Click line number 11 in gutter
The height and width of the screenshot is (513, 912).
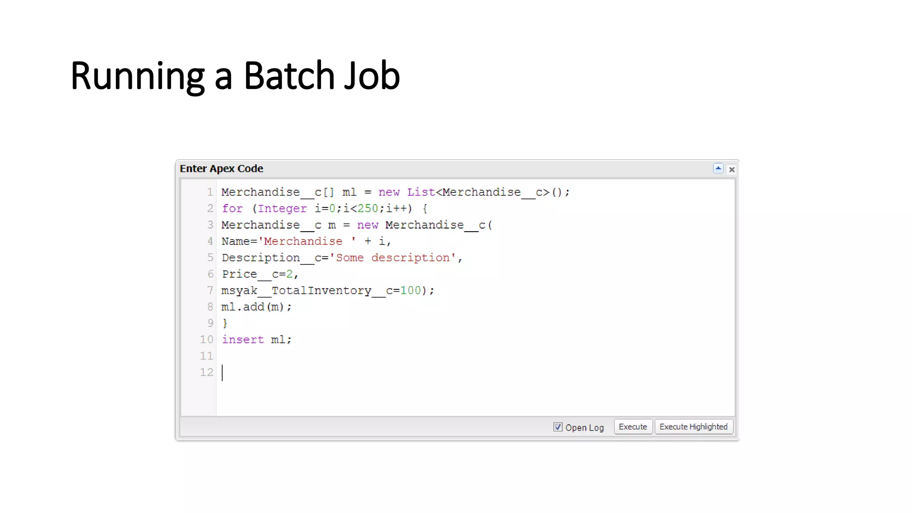click(206, 356)
